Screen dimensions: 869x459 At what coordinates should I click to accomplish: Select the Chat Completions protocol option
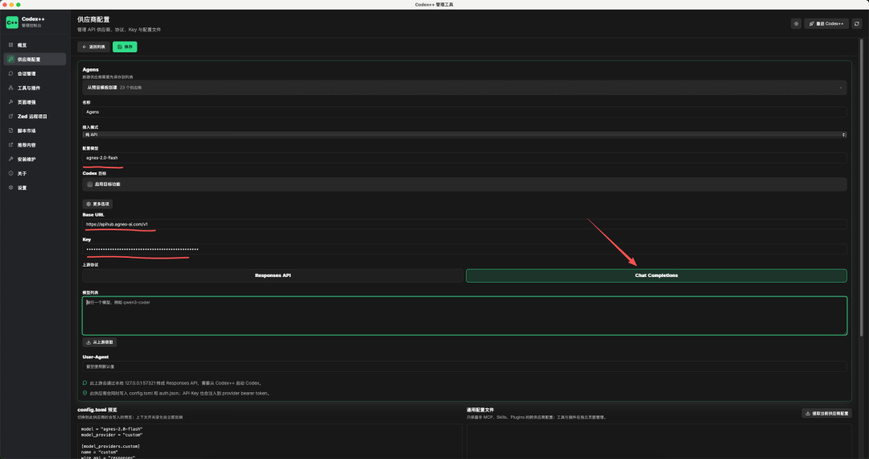click(x=657, y=275)
